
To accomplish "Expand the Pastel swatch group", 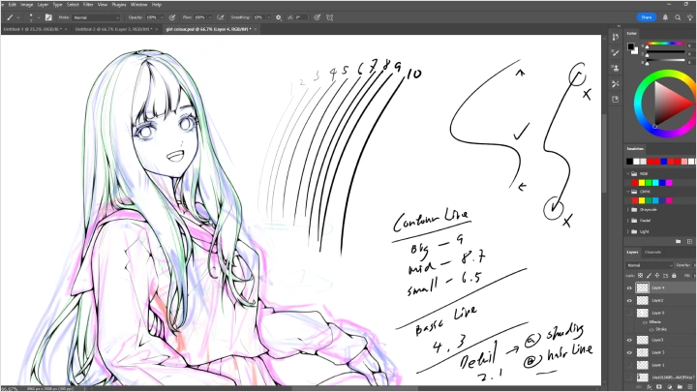I will click(628, 221).
